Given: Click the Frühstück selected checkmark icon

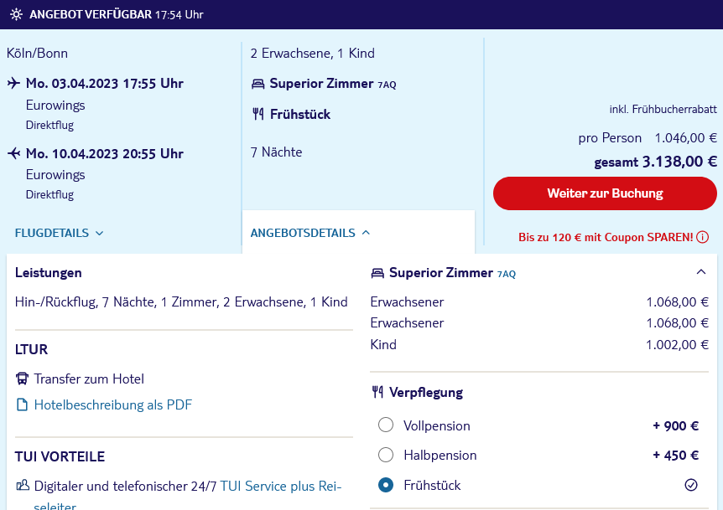Looking at the screenshot, I should (691, 485).
